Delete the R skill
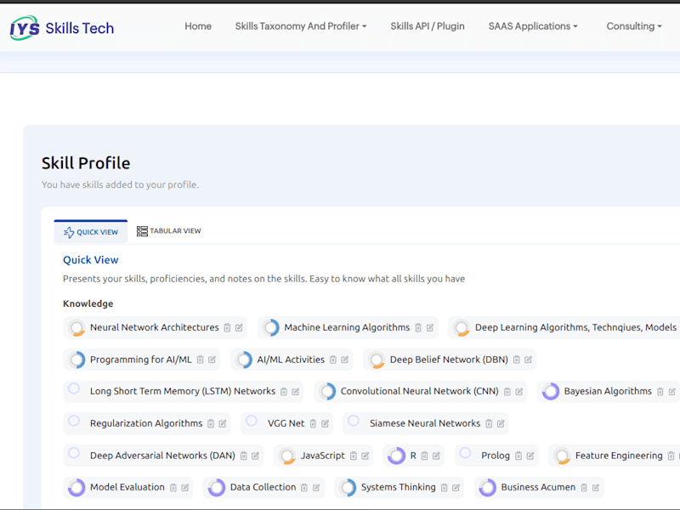The width and height of the screenshot is (680, 510). click(424, 456)
